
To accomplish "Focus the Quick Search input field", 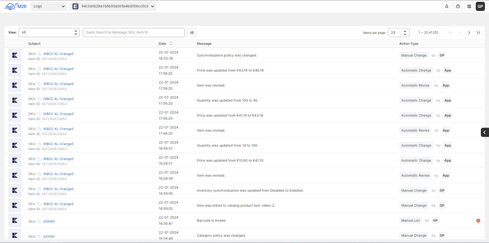I will (x=133, y=33).
